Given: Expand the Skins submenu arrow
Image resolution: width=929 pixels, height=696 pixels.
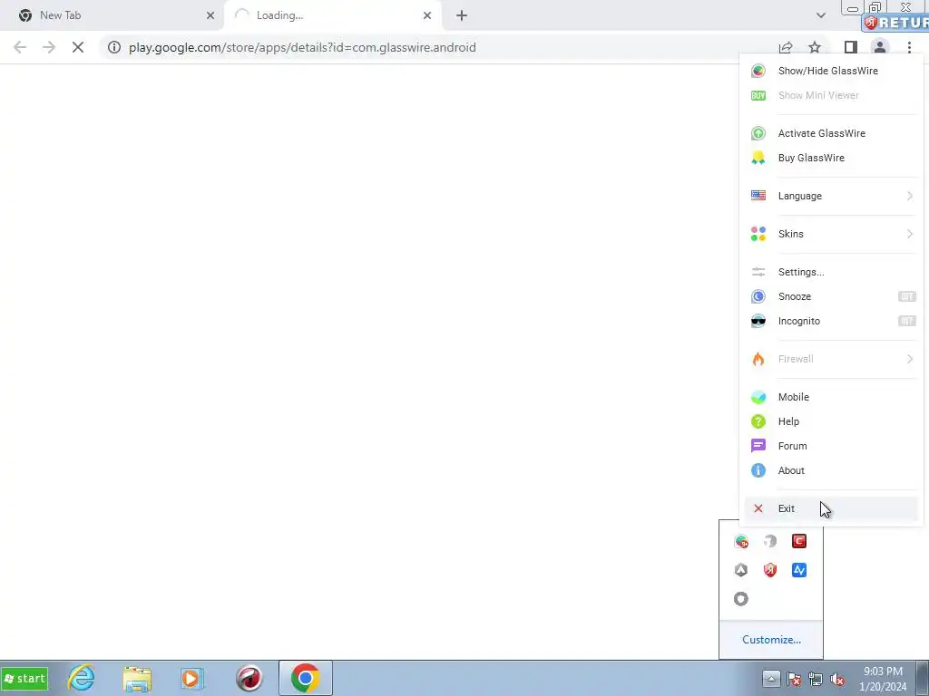Looking at the screenshot, I should click(x=909, y=234).
